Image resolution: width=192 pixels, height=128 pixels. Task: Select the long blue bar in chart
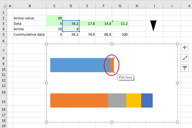coord(79,65)
